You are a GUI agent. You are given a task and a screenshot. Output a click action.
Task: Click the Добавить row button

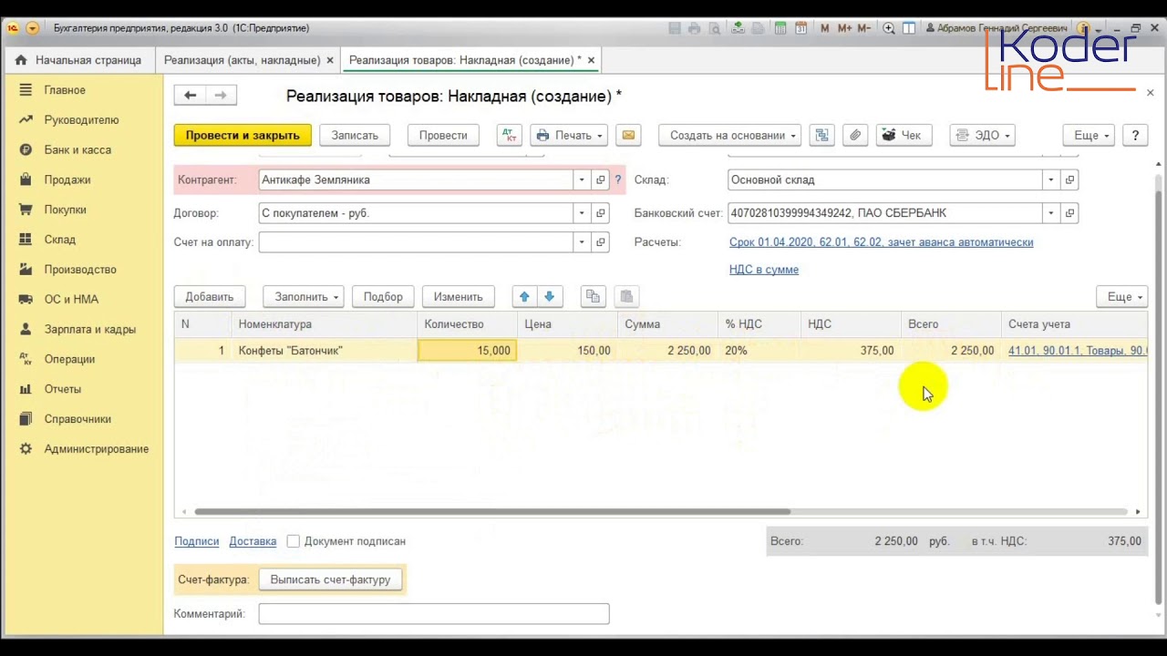tap(210, 297)
